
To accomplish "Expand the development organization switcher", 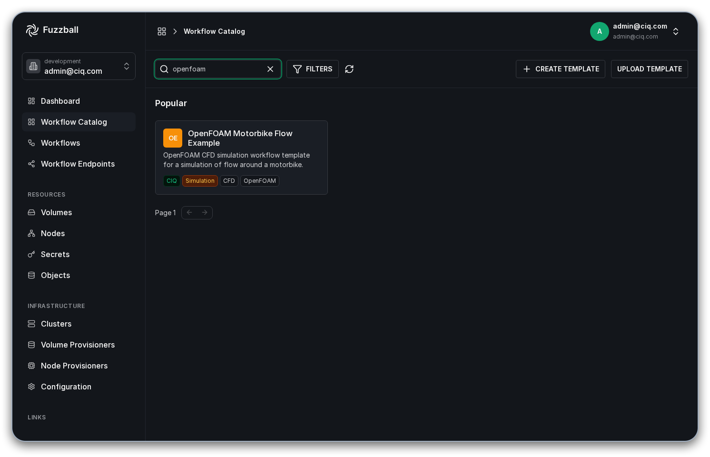I will 79,66.
